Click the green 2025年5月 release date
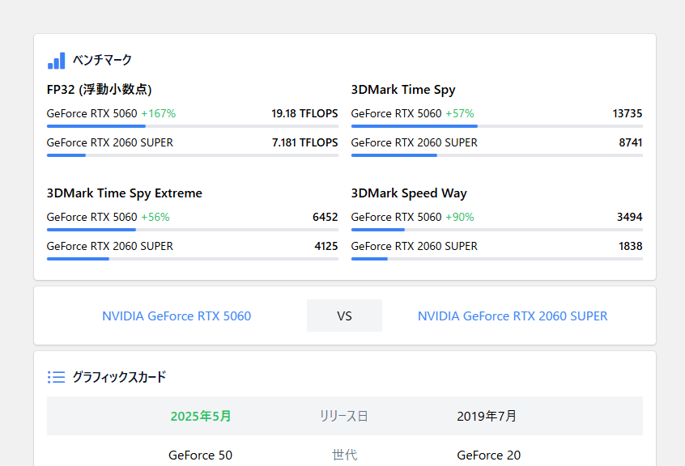The width and height of the screenshot is (685, 466). (201, 417)
